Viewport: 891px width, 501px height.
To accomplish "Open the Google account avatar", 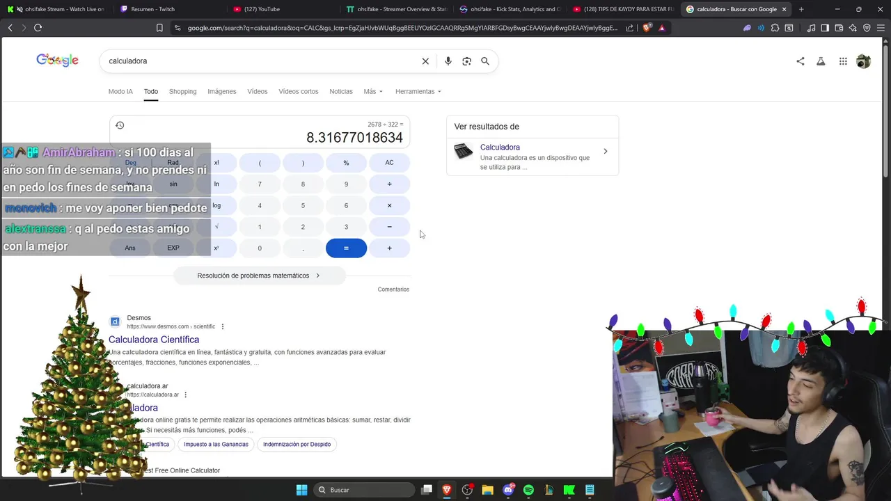I will point(863,61).
